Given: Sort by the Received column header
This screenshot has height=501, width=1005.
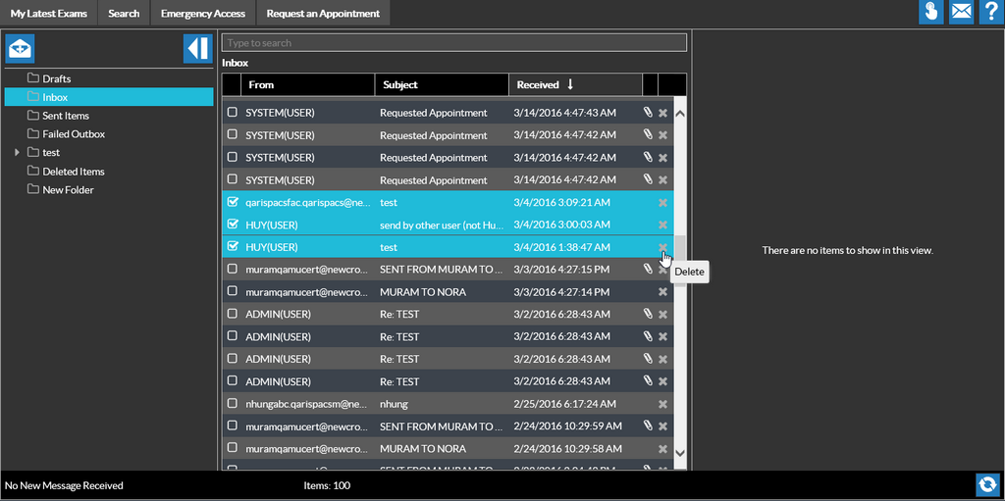Looking at the screenshot, I should pos(538,85).
